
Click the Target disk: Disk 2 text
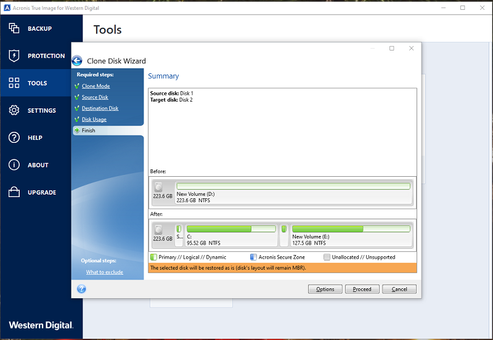pos(171,100)
